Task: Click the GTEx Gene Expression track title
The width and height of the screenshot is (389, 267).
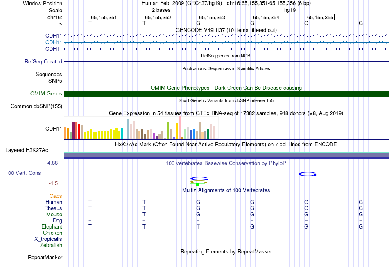Action: coord(226,113)
